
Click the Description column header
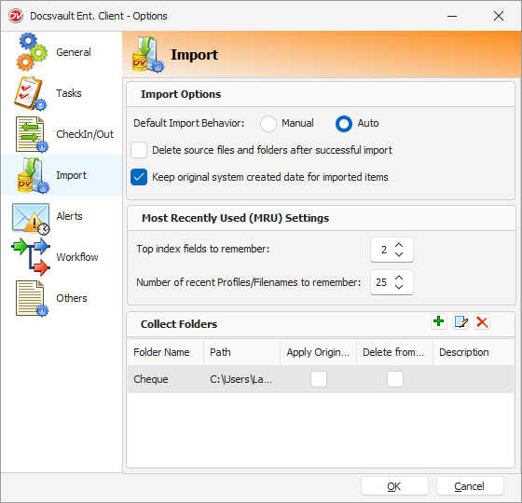point(474,352)
